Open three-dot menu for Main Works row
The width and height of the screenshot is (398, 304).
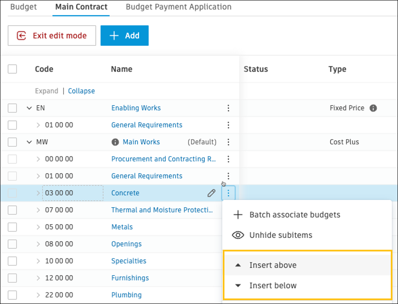click(228, 142)
